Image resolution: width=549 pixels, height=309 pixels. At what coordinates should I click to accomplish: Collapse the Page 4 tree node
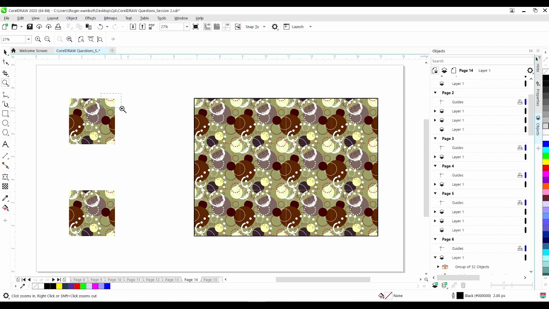(435, 166)
